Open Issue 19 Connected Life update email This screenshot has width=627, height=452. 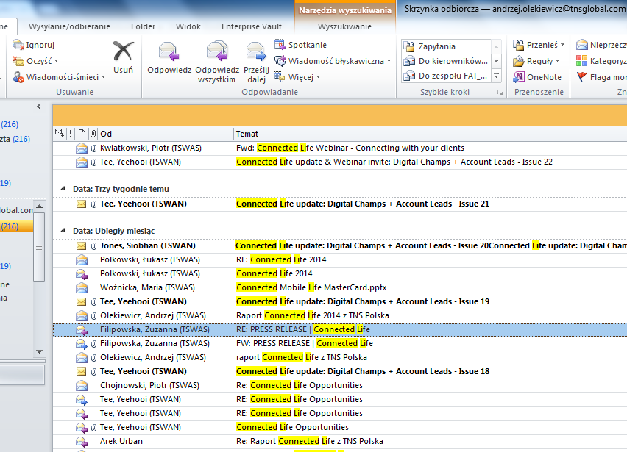tap(340, 302)
